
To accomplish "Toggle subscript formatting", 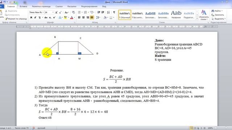I will 50,18.
